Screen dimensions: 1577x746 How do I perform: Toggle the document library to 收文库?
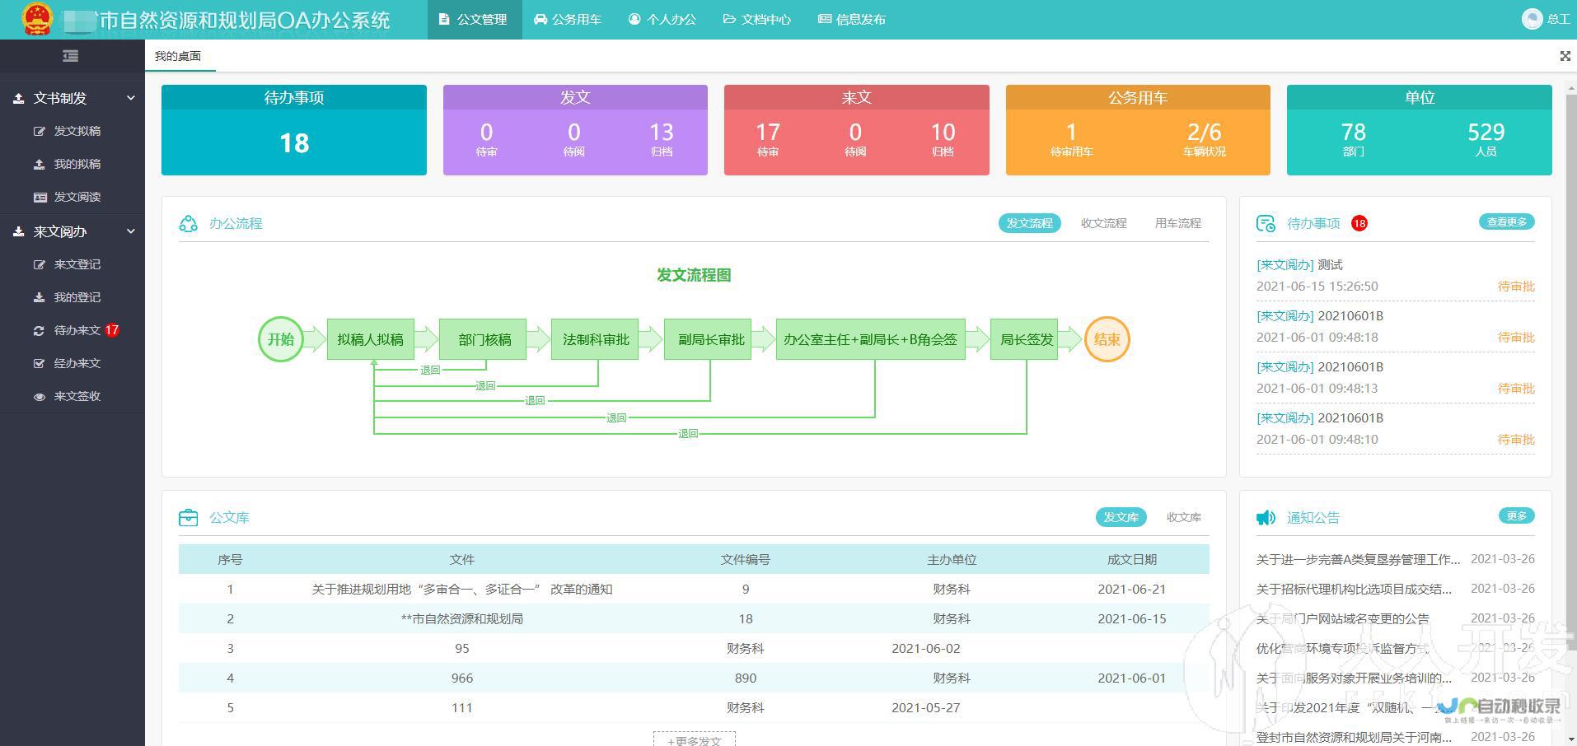[x=1183, y=517]
